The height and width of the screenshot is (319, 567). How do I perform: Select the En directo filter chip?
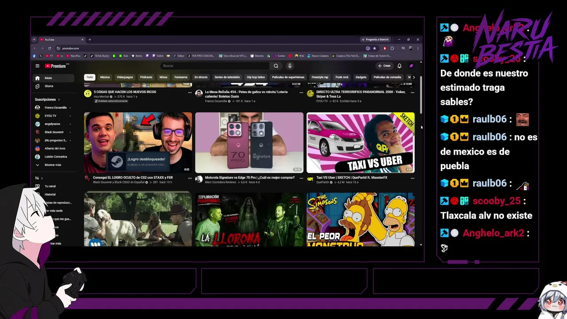pos(201,77)
